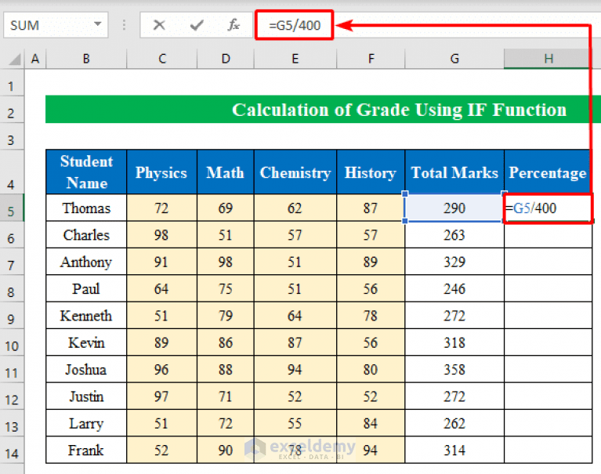Select Joshua's total marks 358
Viewport: 601px width, 474px height.
point(454,369)
